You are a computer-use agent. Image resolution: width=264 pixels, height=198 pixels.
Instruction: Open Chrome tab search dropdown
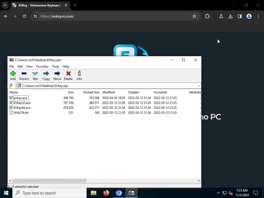5,5
